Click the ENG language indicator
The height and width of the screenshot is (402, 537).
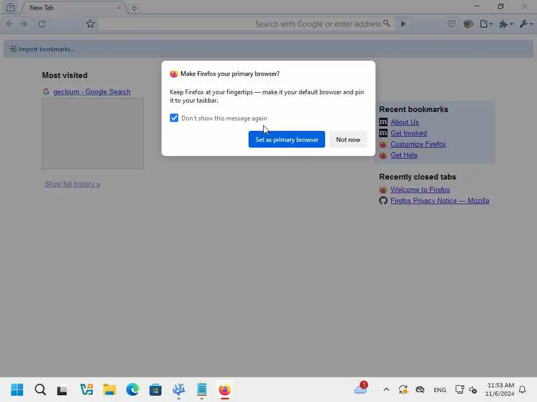440,389
